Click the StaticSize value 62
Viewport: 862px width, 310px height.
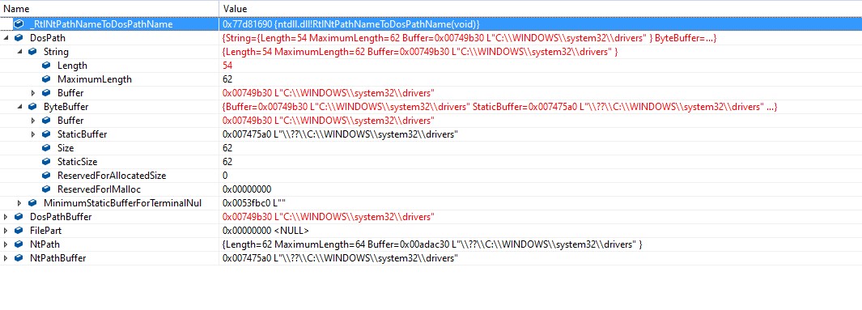[x=227, y=162]
